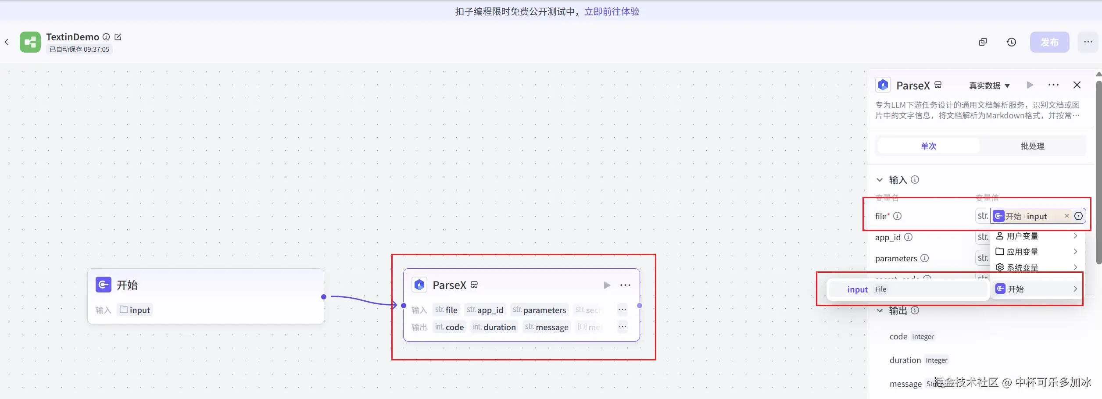Click the 发布 publish button
This screenshot has height=399, width=1102.
pyautogui.click(x=1050, y=42)
